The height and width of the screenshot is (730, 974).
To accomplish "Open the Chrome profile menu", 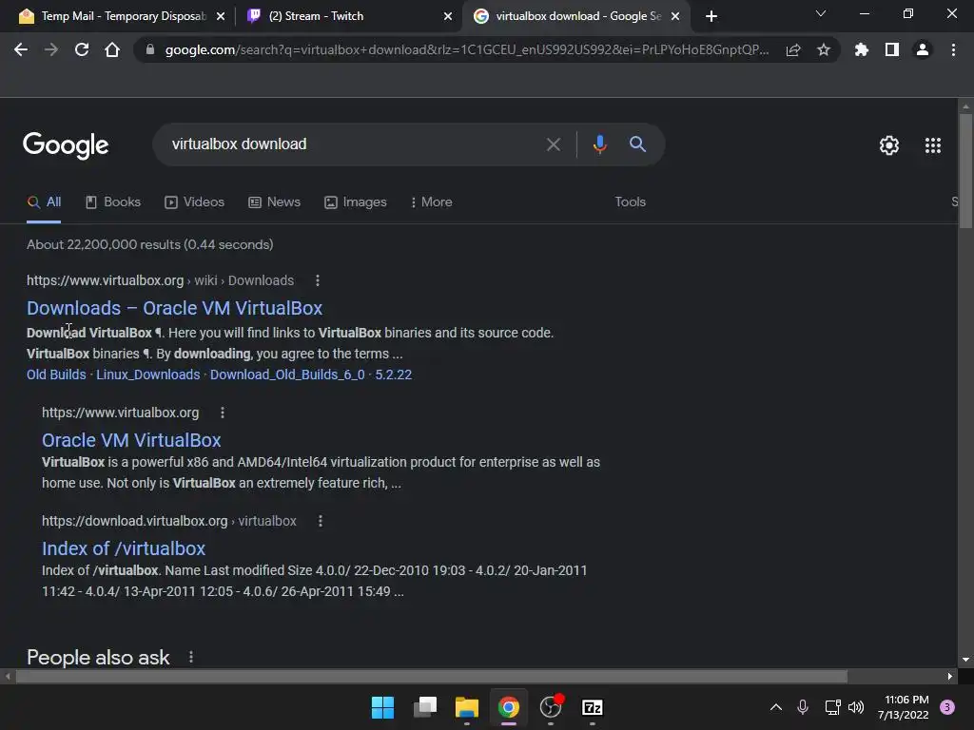I will pyautogui.click(x=923, y=49).
